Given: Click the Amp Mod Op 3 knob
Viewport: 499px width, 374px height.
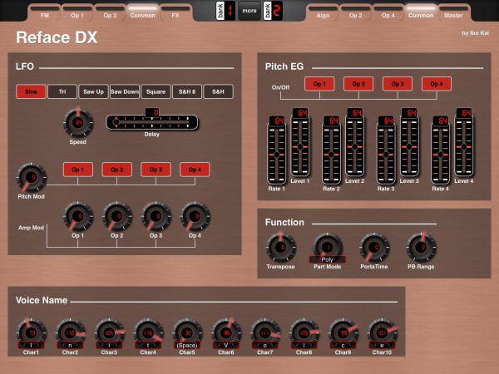Looking at the screenshot, I should (156, 216).
